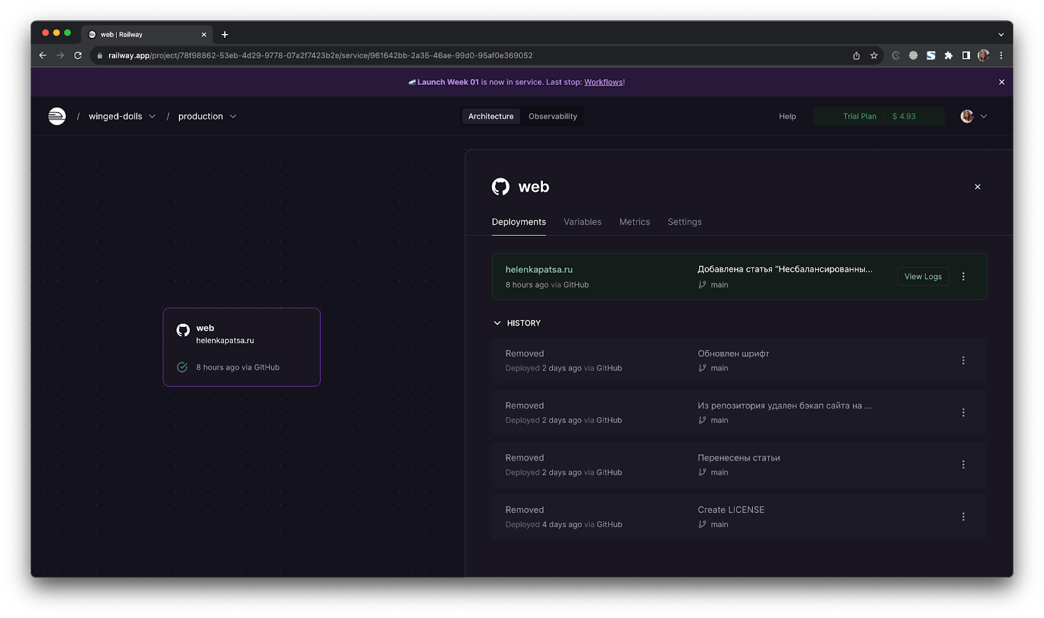The image size is (1044, 618).
Task: Click the 'Перенесены статьи' commit message
Action: pos(739,457)
